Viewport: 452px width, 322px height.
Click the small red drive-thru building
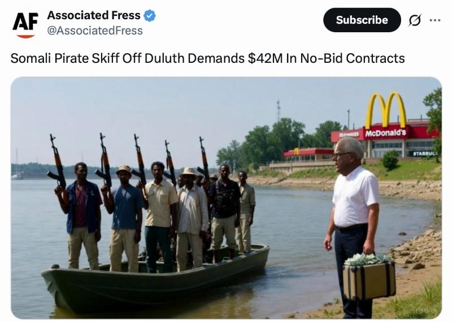pyautogui.click(x=308, y=154)
